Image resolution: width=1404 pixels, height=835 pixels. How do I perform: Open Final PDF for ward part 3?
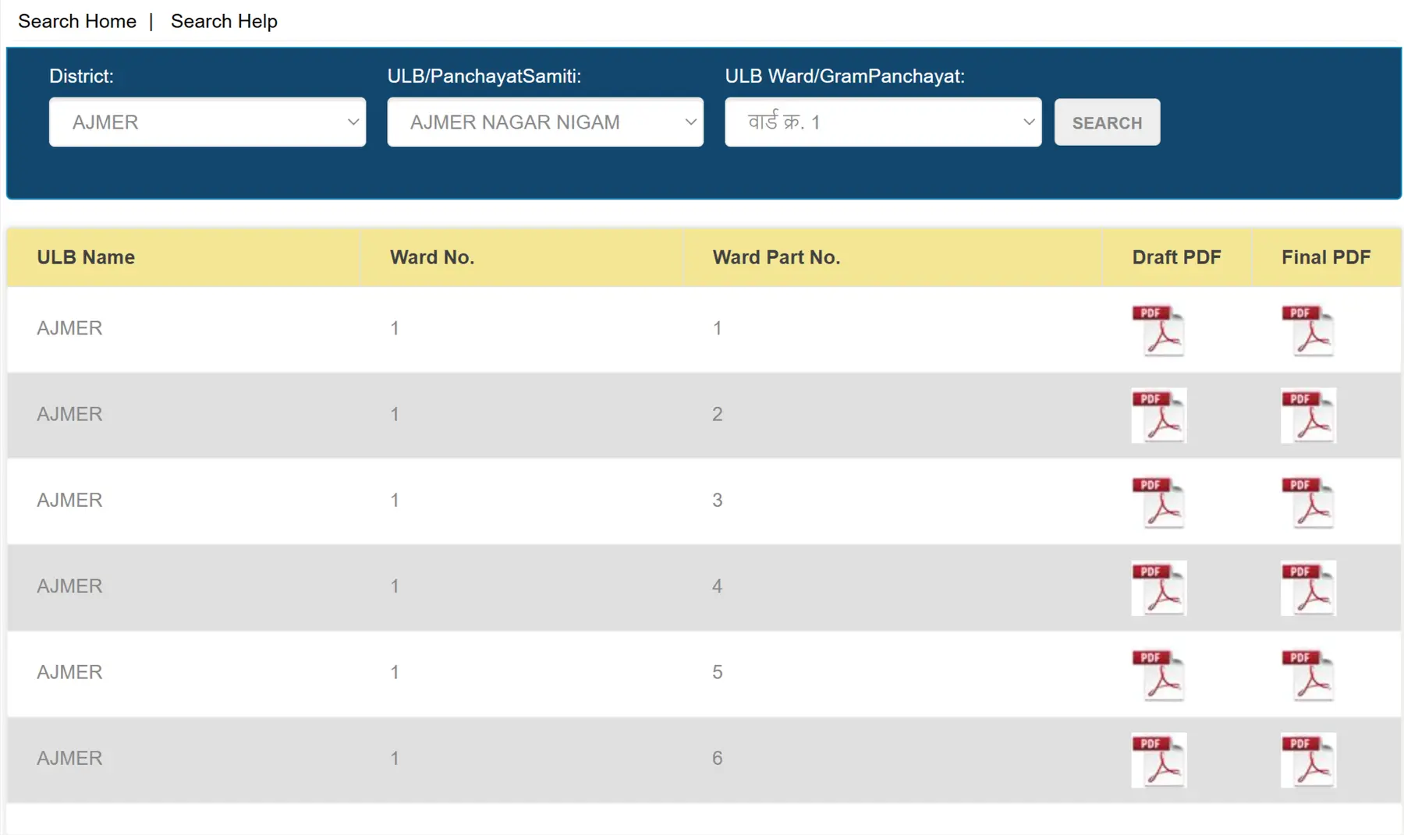click(1308, 502)
